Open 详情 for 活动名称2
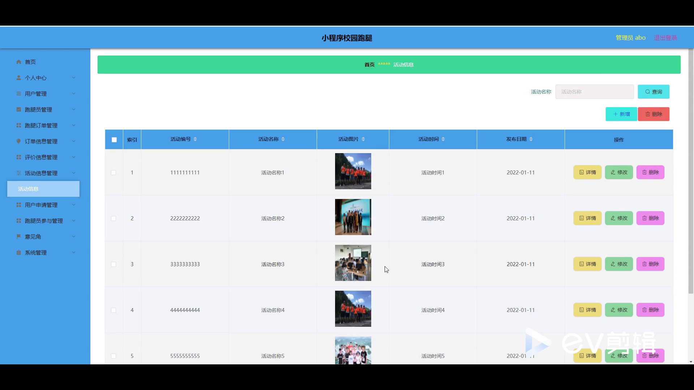 pyautogui.click(x=587, y=218)
